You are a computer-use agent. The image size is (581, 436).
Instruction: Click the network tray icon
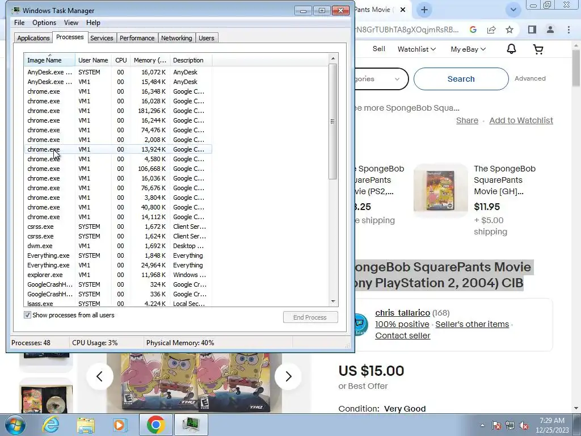tap(510, 426)
